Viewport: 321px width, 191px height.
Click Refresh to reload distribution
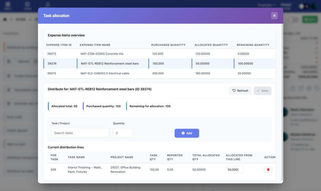pos(240,91)
